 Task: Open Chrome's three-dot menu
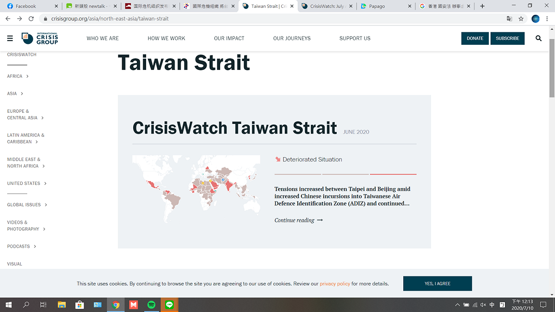pos(548,18)
